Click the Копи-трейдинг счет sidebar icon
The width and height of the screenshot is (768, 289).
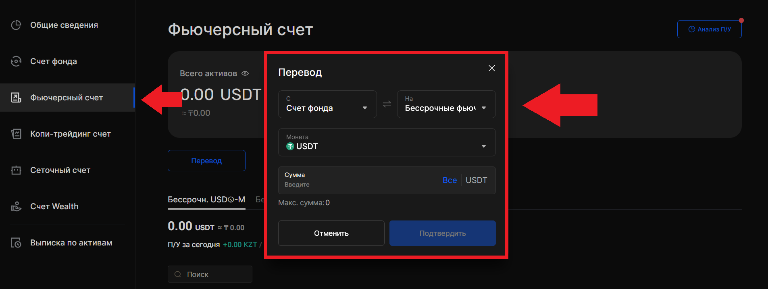point(16,134)
